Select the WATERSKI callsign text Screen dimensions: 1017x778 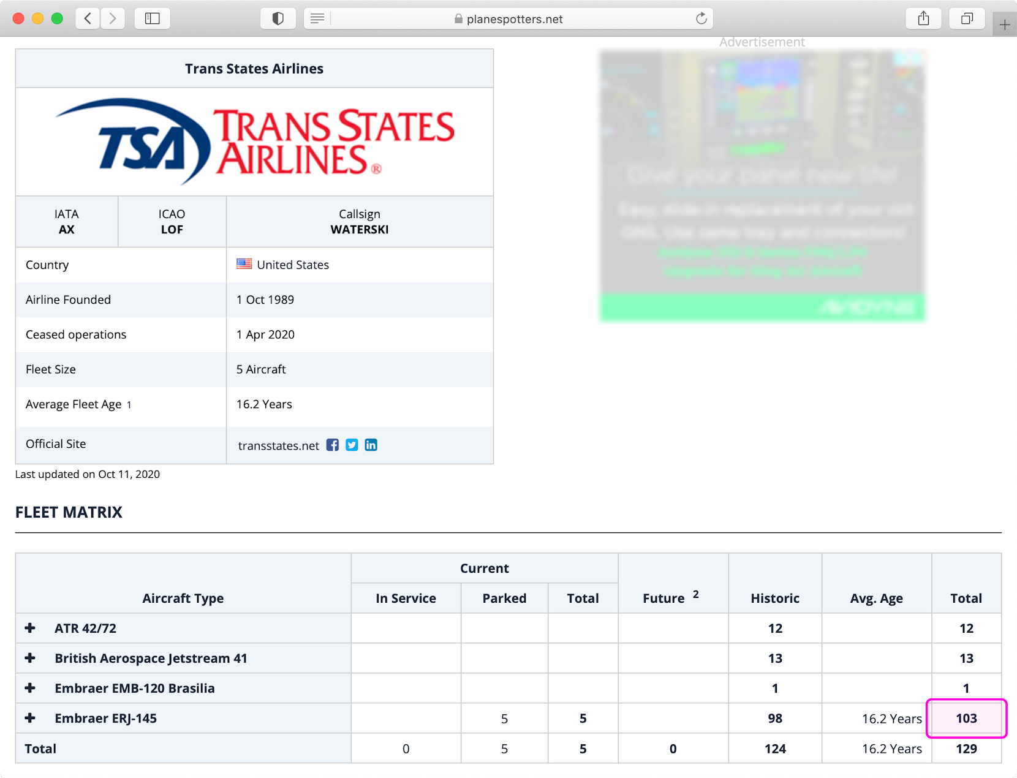(360, 229)
